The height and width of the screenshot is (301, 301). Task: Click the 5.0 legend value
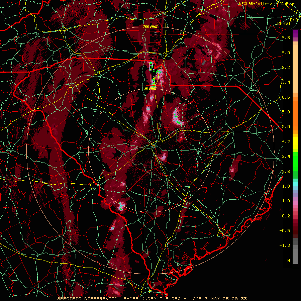click(x=286, y=127)
